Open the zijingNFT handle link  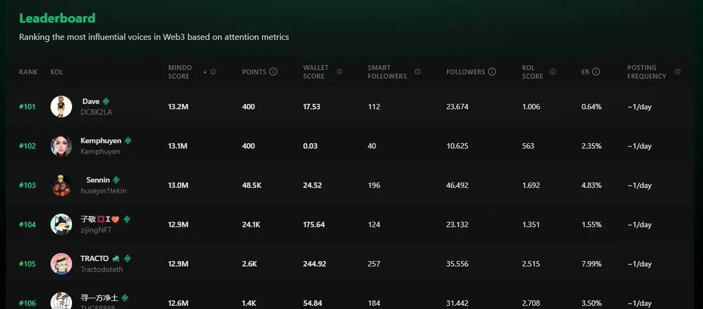pyautogui.click(x=96, y=230)
